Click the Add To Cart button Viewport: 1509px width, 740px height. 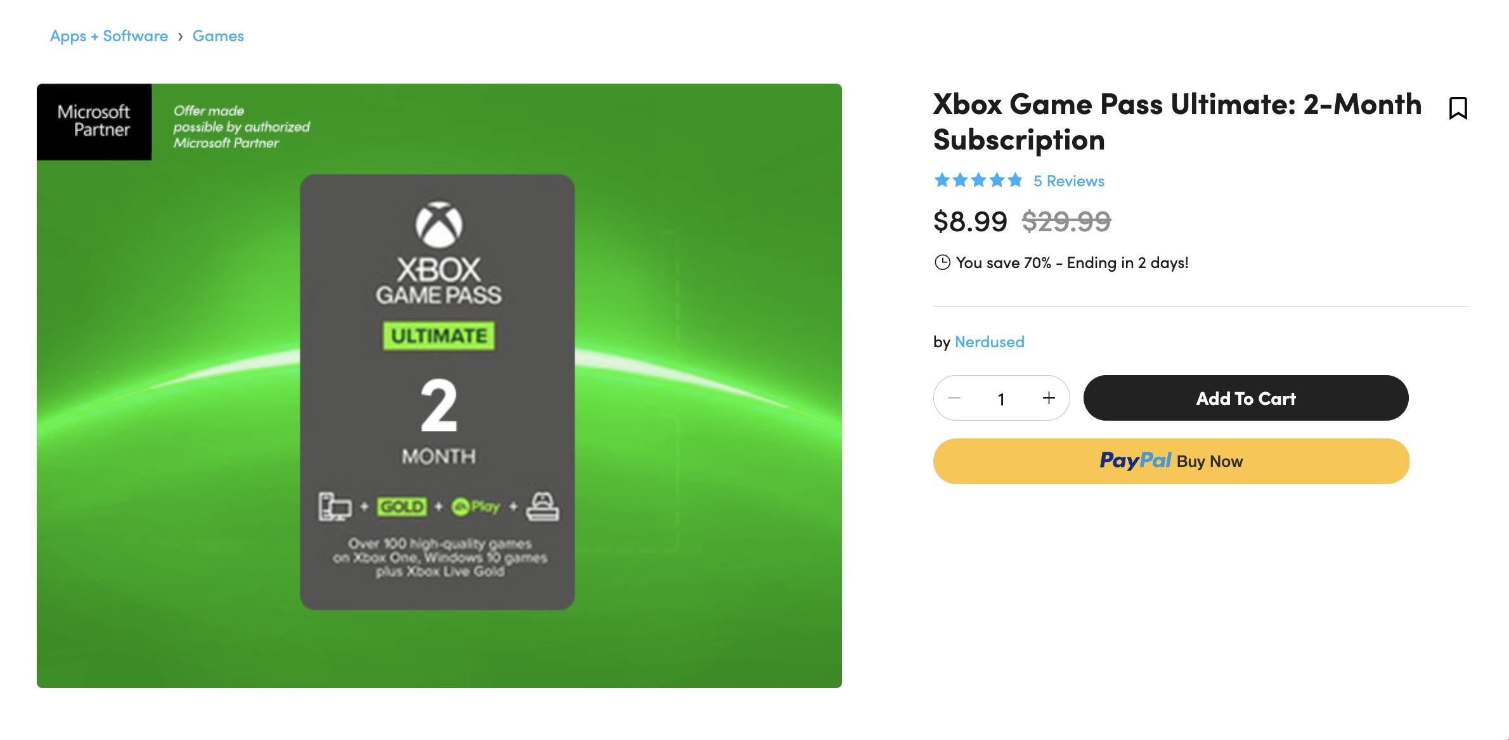coord(1245,398)
